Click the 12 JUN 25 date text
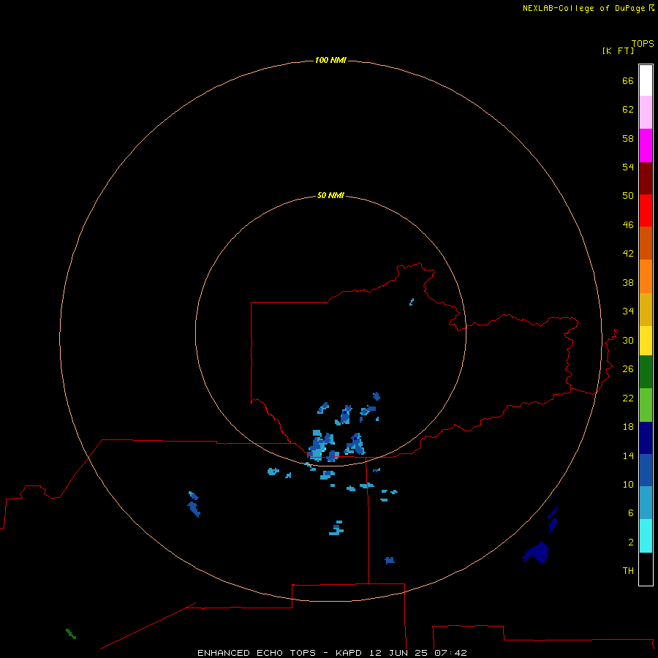658x658 pixels. coord(398,653)
